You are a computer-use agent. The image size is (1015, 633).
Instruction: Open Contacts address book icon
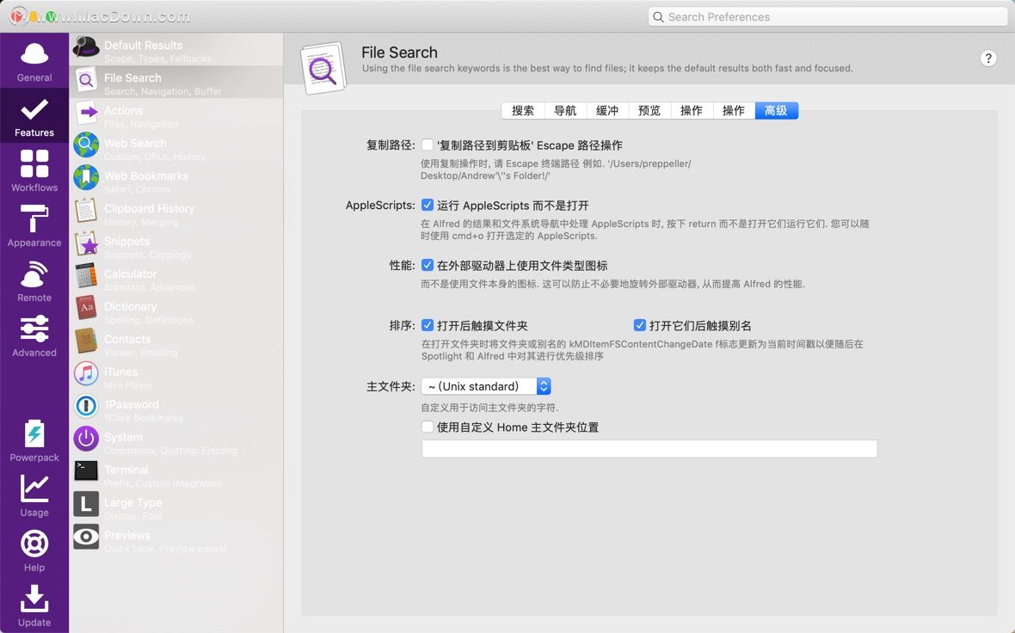[86, 341]
